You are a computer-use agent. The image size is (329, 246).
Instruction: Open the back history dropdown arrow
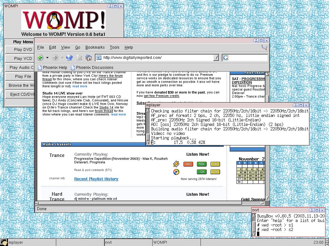(47, 58)
